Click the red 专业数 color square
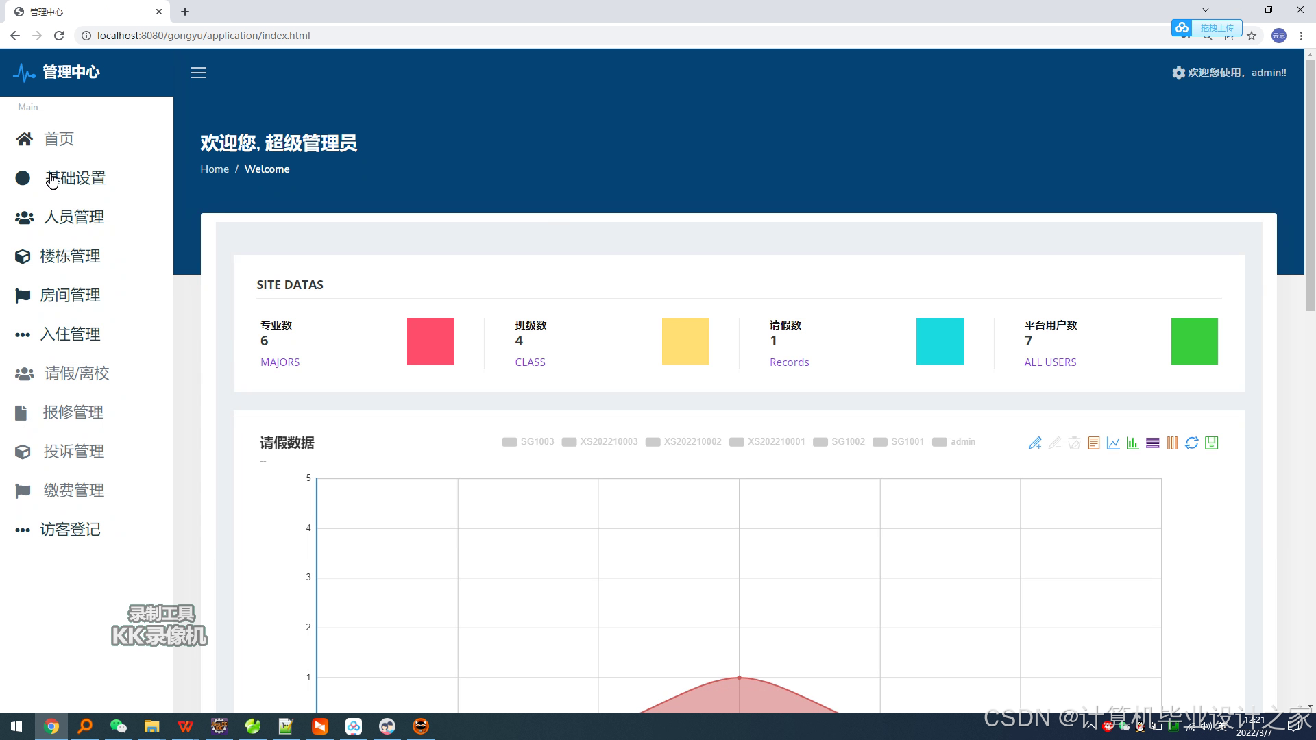Image resolution: width=1316 pixels, height=740 pixels. [x=430, y=341]
